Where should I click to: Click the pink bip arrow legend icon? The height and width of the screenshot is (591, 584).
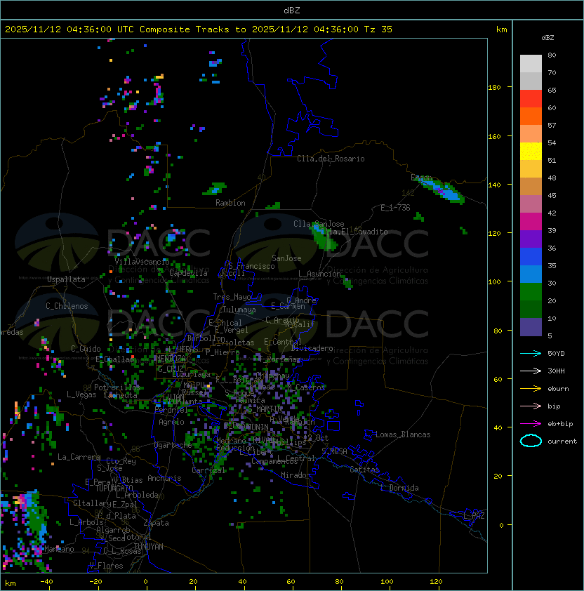coord(531,406)
